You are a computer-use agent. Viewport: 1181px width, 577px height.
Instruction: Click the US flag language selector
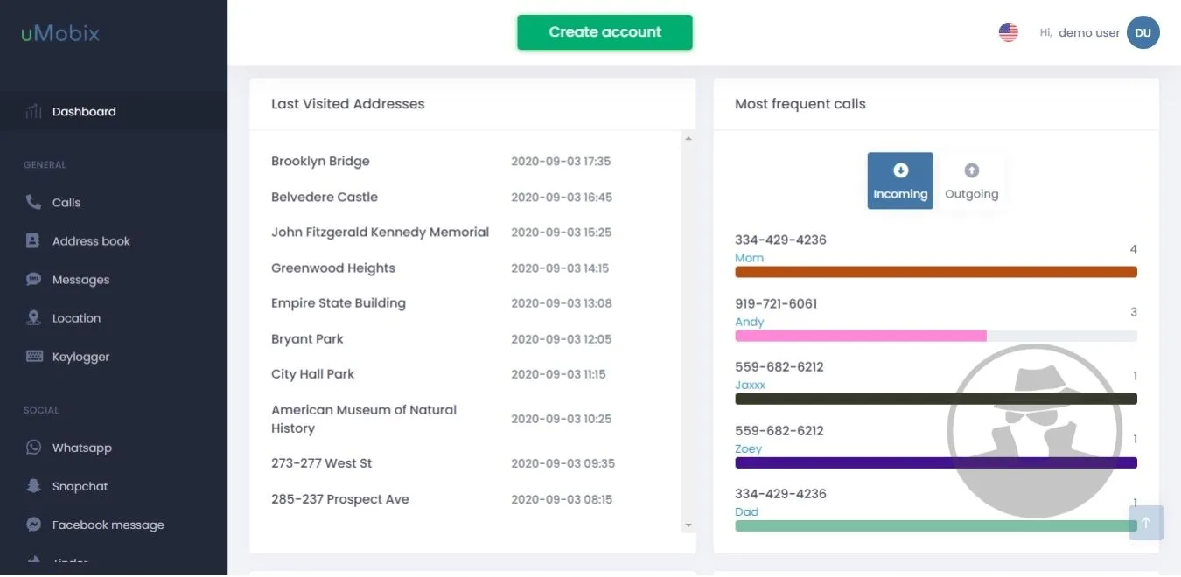pos(1009,32)
